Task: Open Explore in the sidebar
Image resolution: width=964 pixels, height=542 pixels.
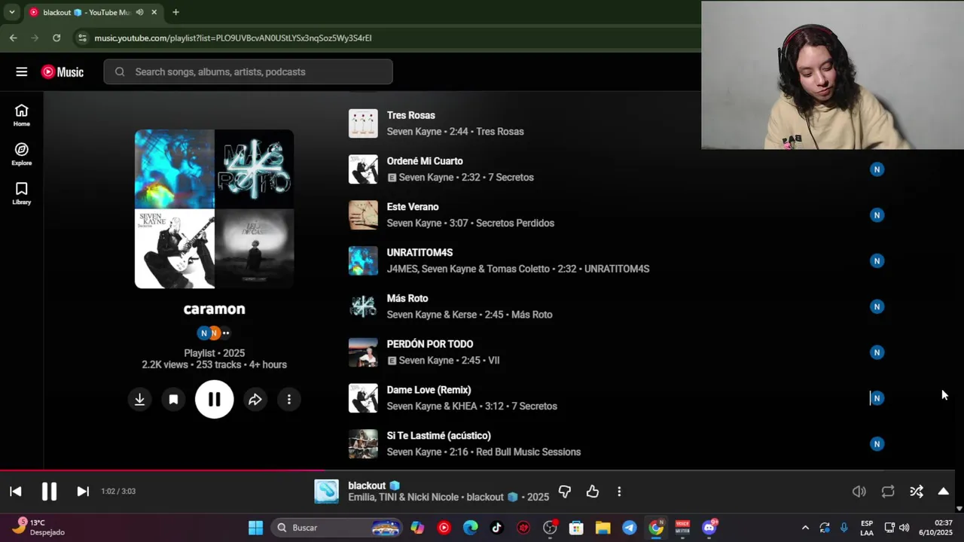Action: [21, 154]
